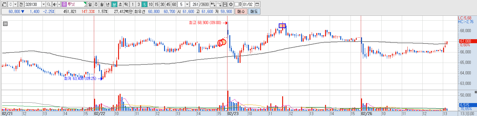The image size is (477, 116).
Task: Save chart with floppy disk icon
Action: tap(225, 4)
